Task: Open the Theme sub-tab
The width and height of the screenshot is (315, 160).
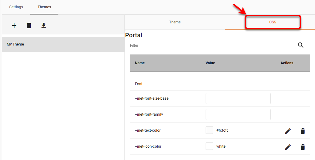Action: 175,22
